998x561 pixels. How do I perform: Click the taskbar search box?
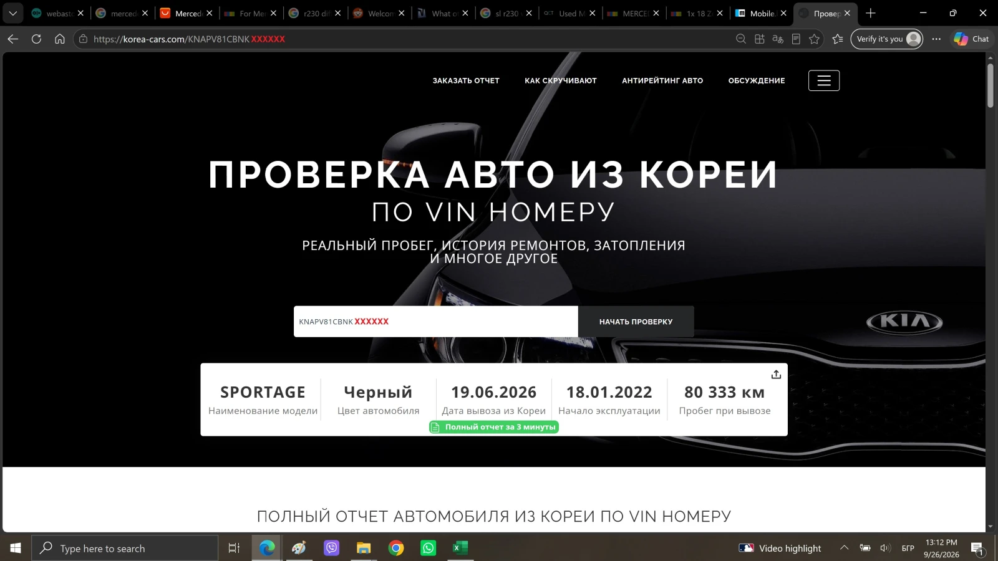(125, 548)
